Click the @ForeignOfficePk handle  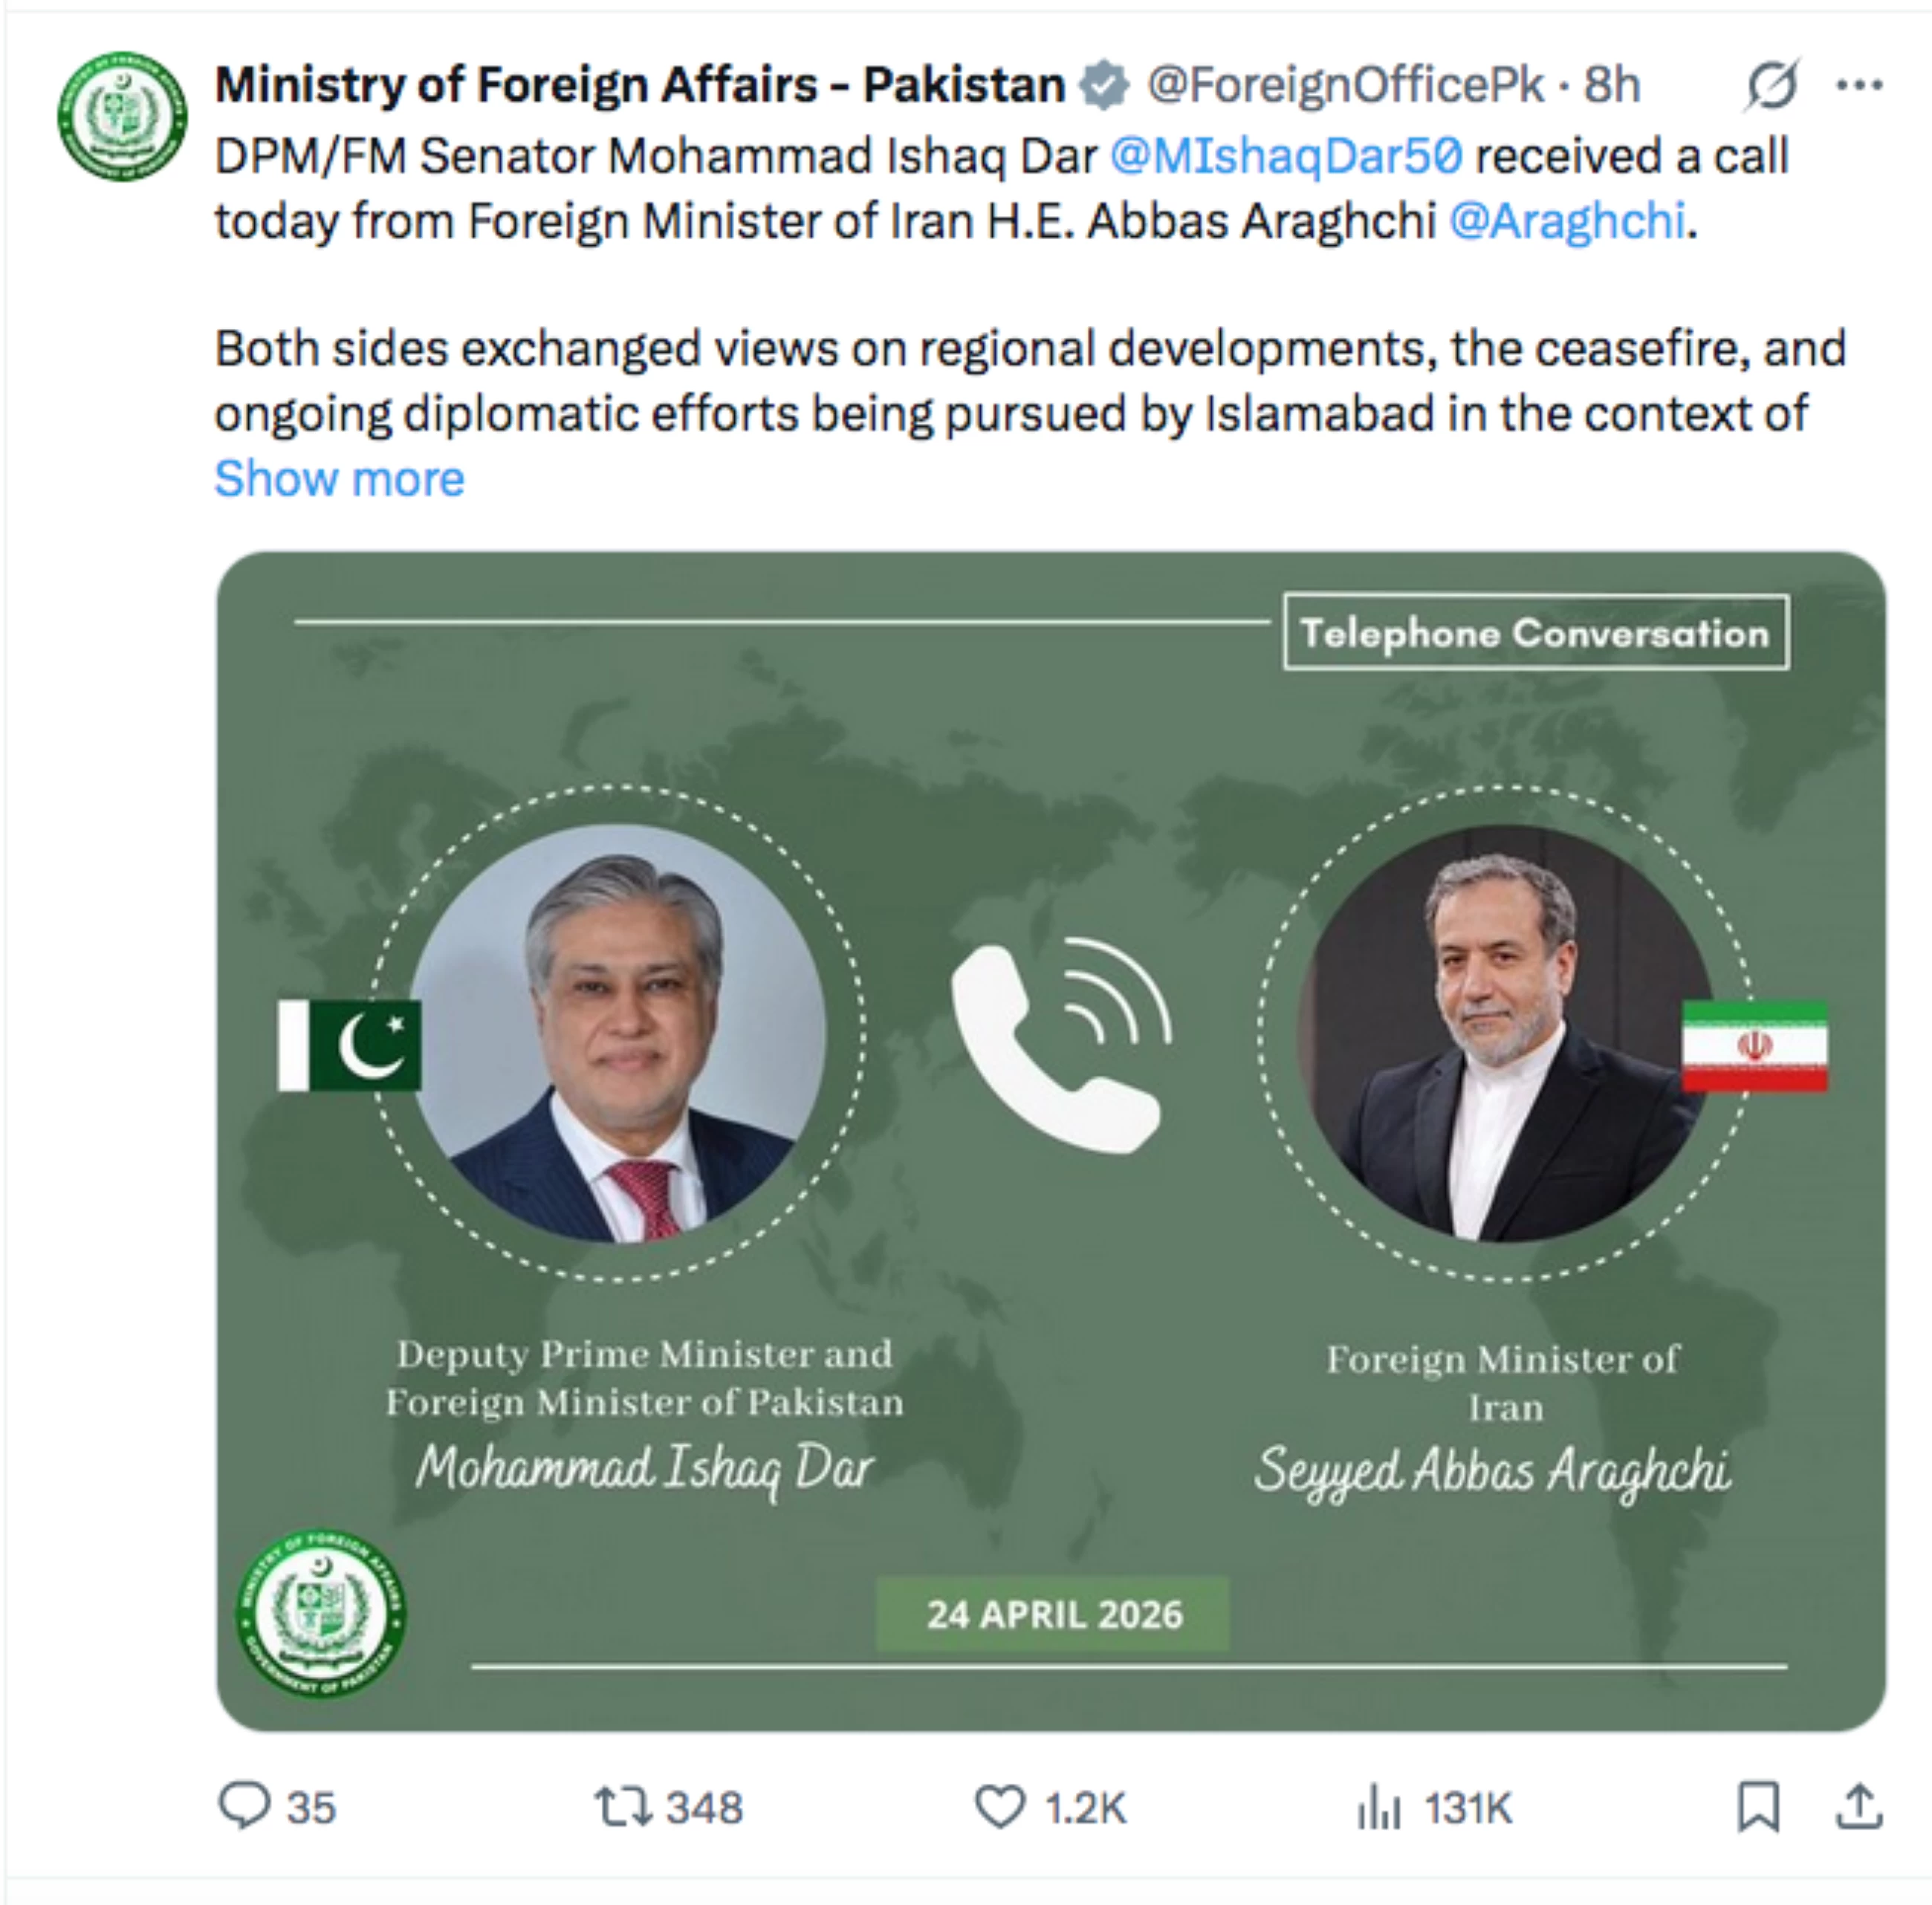1345,85
